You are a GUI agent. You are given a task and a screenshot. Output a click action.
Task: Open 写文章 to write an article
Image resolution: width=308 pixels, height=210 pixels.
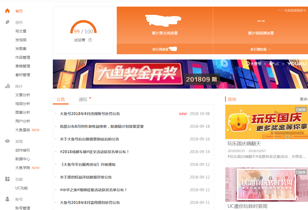(x=21, y=31)
